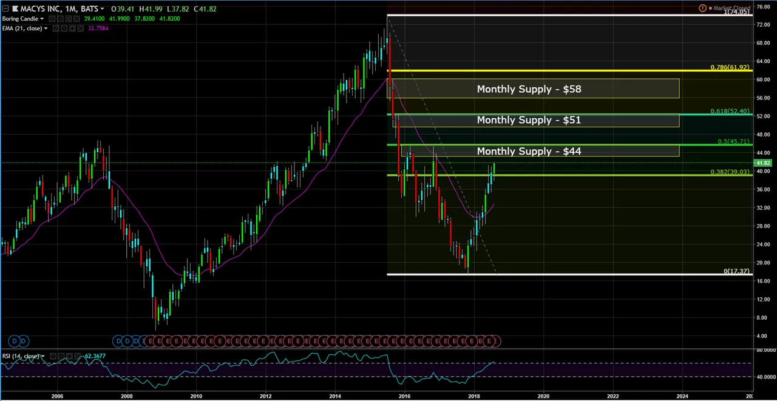This screenshot has width=777, height=401.
Task: Click the MACYS INC, 1M, BATS title
Action: [59, 9]
